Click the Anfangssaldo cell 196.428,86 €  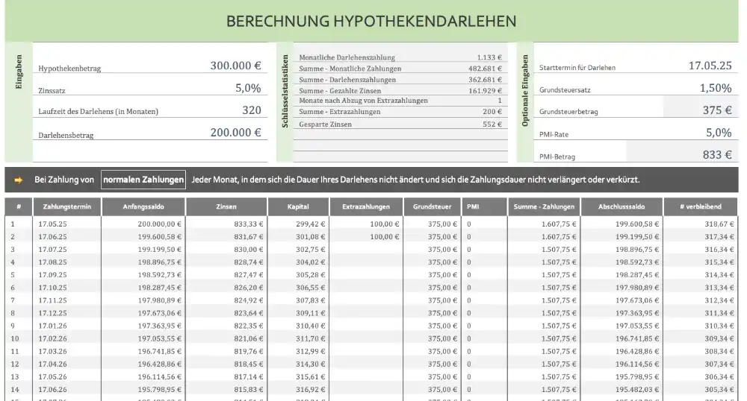[160, 364]
